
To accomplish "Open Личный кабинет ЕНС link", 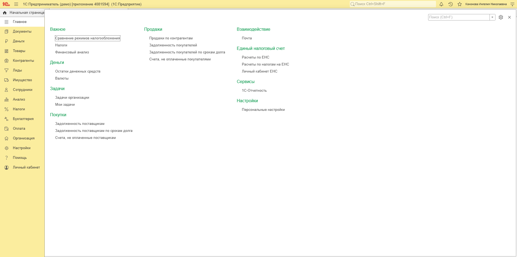I will click(260, 71).
